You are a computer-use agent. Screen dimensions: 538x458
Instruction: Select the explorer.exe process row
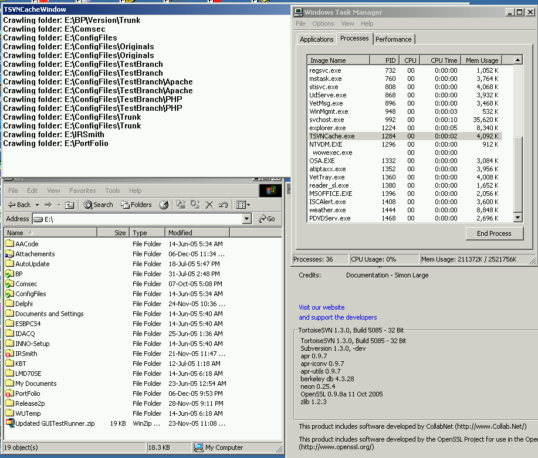coord(405,128)
